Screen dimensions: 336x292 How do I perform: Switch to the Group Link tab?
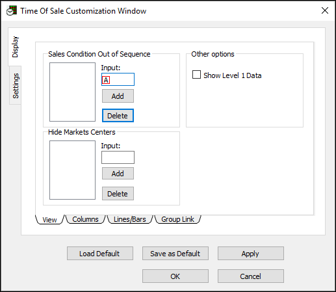click(177, 219)
